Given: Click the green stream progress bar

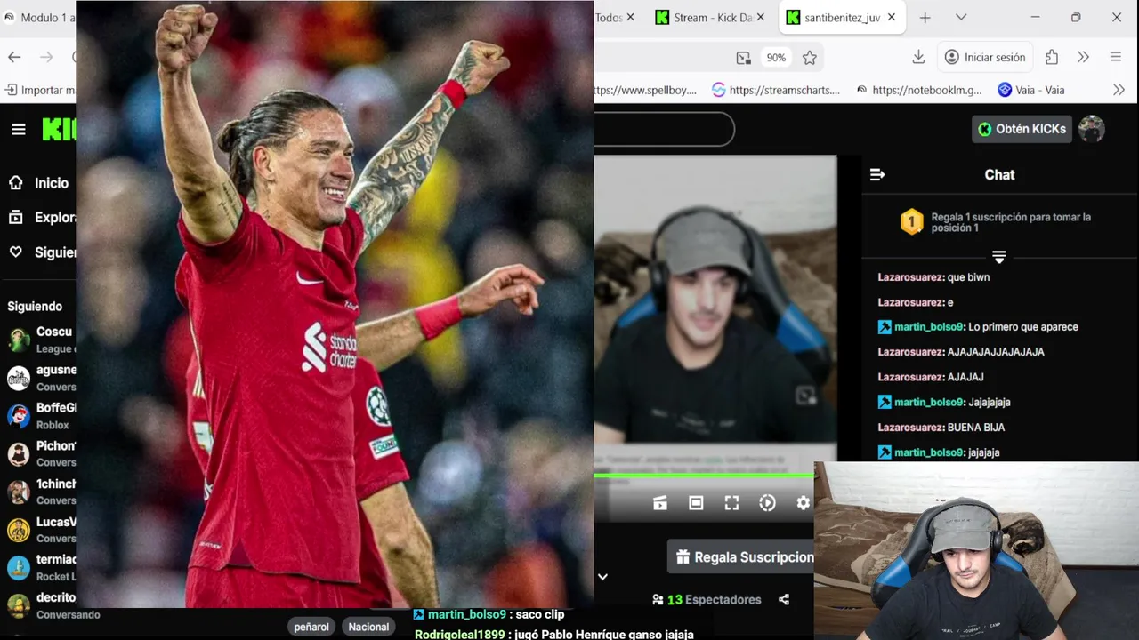Looking at the screenshot, I should [704, 476].
